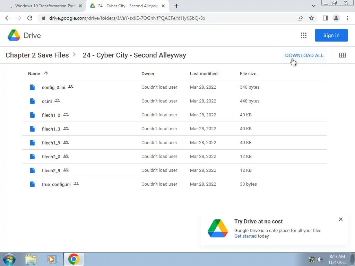Click the 340 bytes size value
Screen dimensions: 355x266
coord(250,87)
